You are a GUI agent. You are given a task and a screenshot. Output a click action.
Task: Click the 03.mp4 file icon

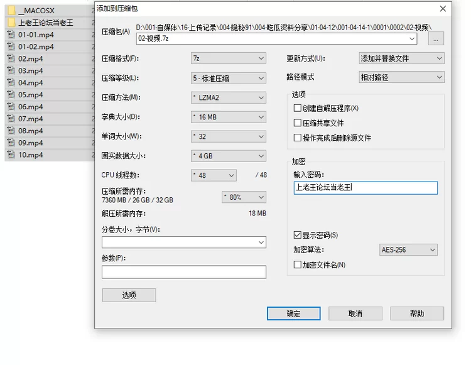pyautogui.click(x=11, y=70)
